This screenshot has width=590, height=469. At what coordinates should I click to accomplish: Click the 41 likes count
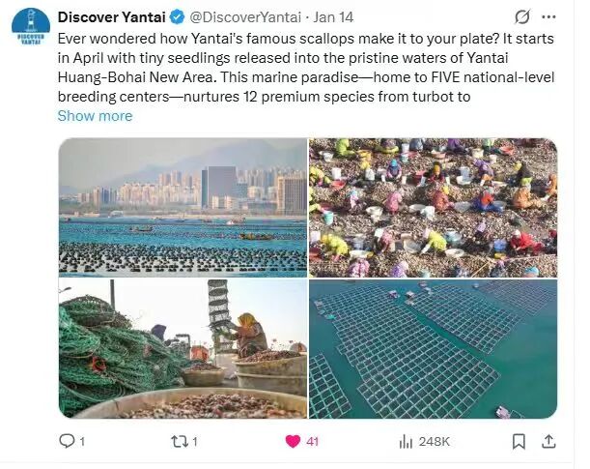coord(312,442)
